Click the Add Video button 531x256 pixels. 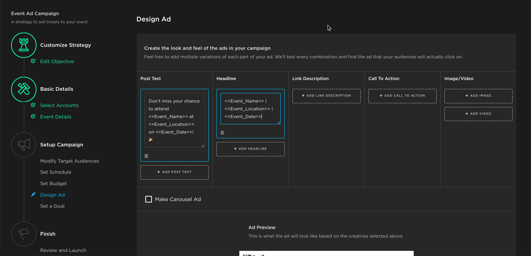(x=478, y=114)
